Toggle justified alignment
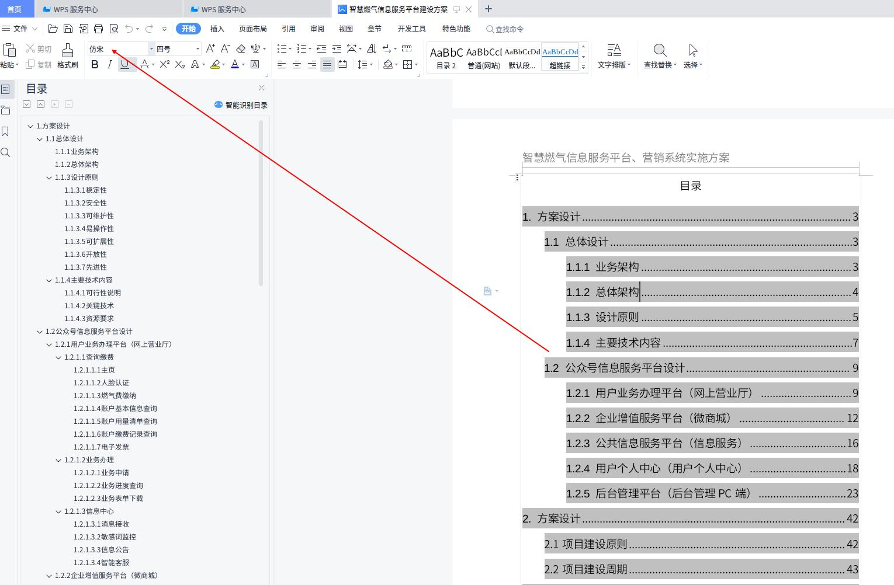The width and height of the screenshot is (894, 585). point(327,64)
